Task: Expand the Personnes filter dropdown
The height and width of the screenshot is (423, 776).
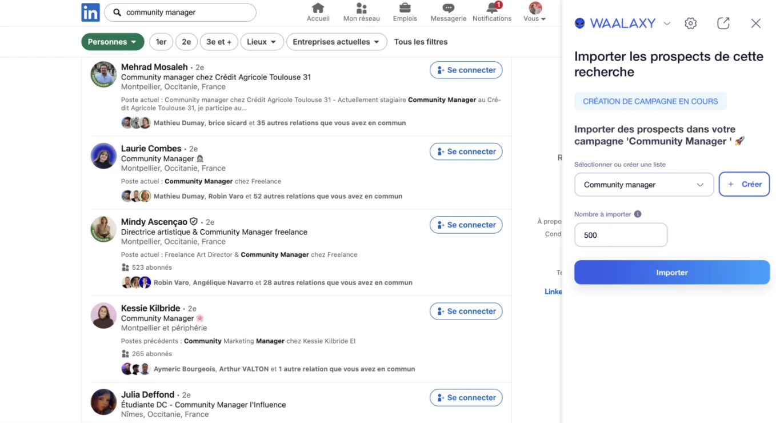Action: [x=113, y=42]
